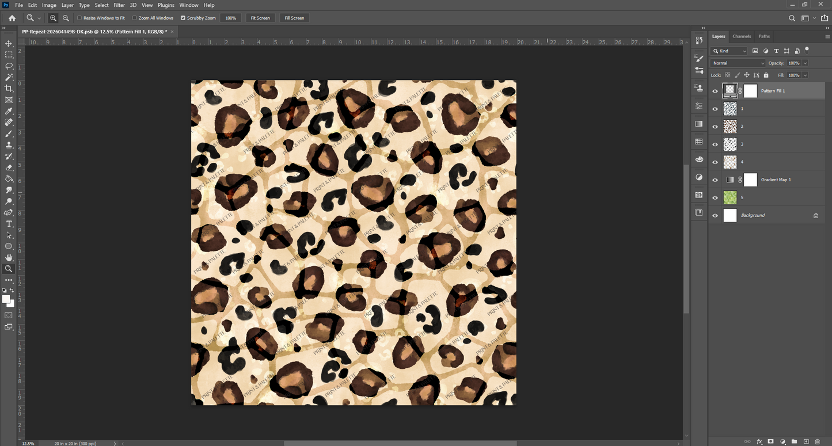
Task: Open the History panel icon
Action: pos(699,40)
